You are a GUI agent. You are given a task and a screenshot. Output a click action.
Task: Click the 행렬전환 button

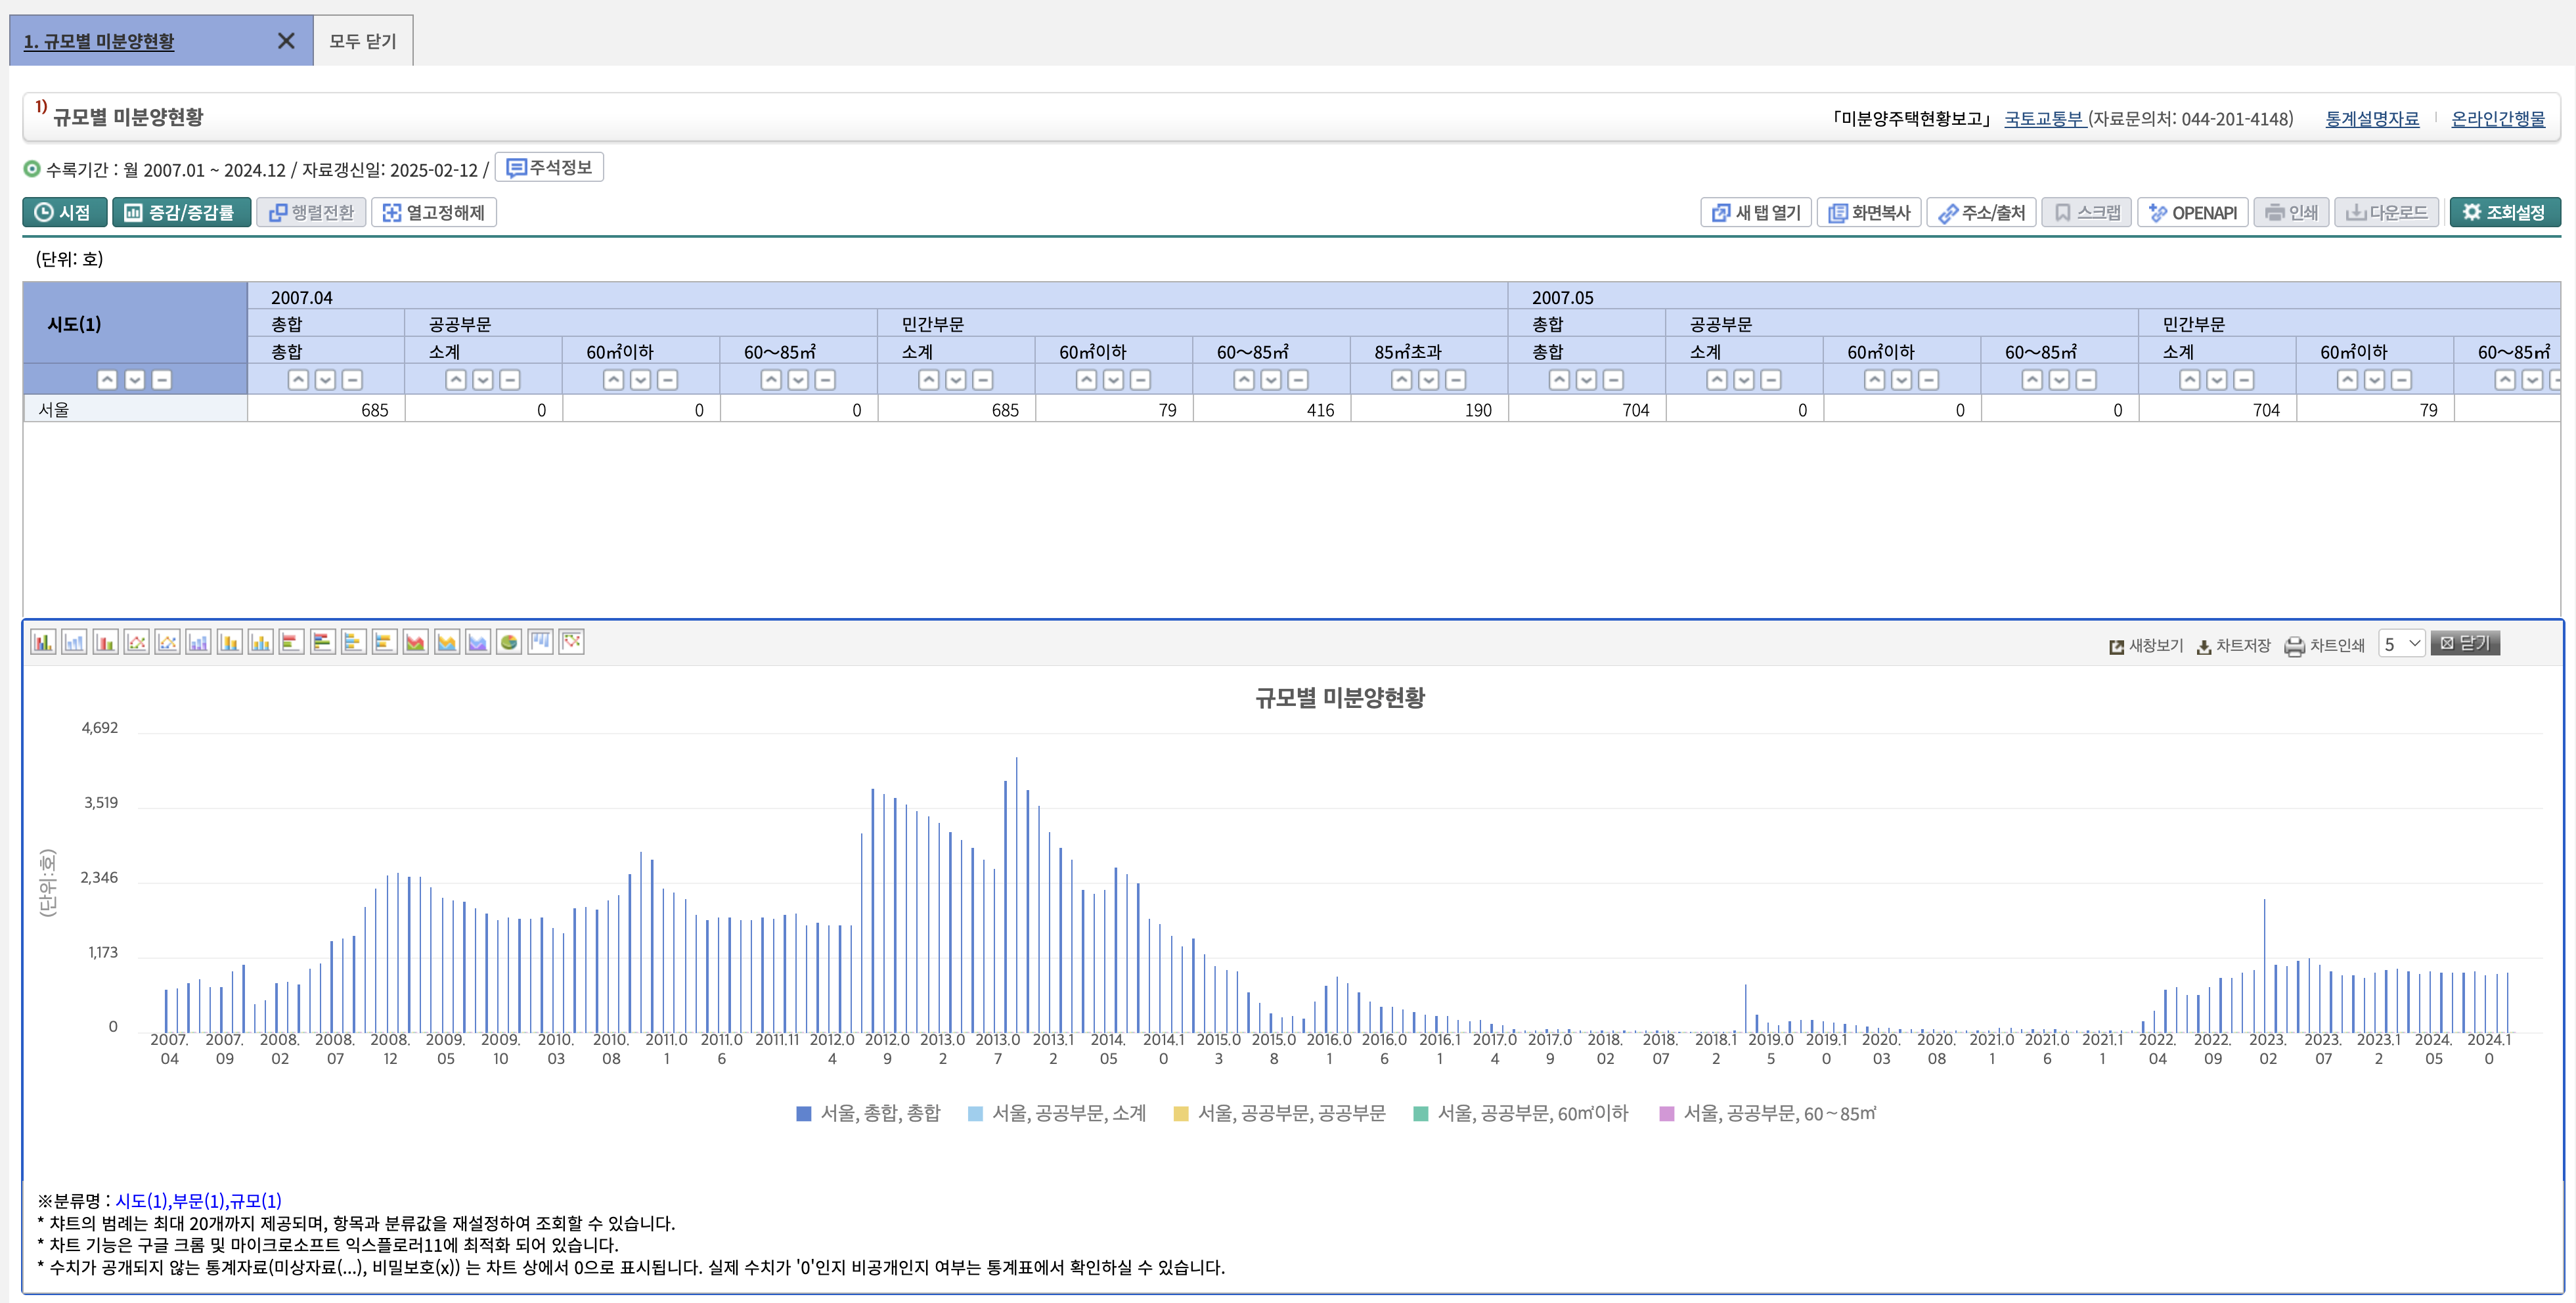coord(311,212)
